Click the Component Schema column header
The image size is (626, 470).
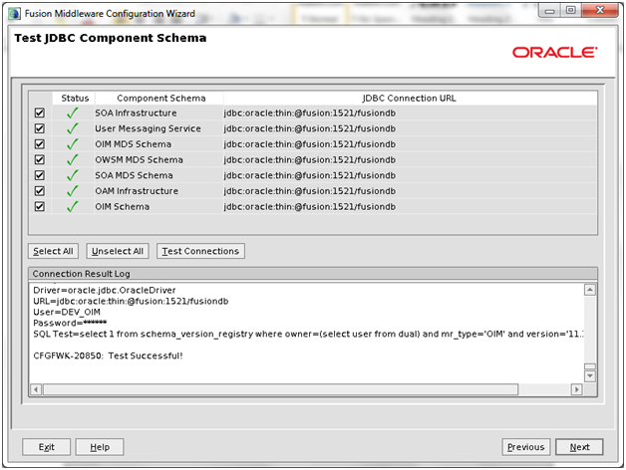[160, 99]
